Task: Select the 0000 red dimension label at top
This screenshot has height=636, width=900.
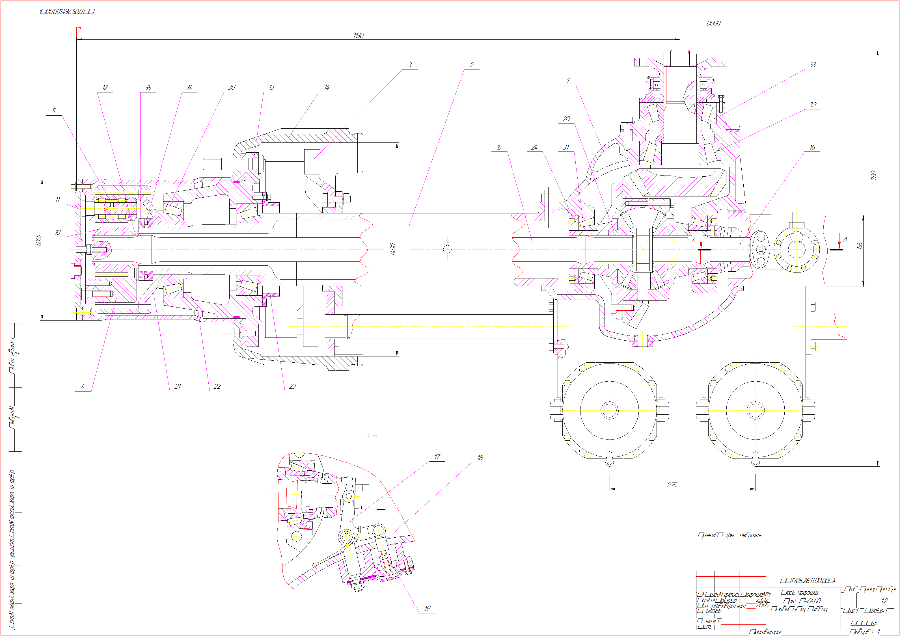Action: coord(713,23)
